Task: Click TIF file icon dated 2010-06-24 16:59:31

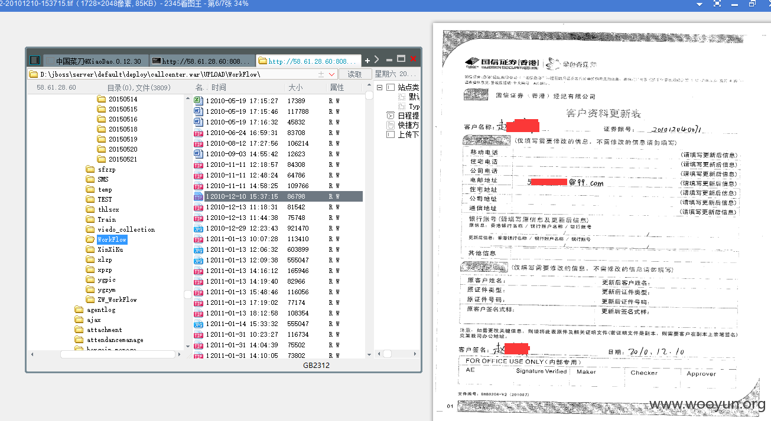Action: [199, 133]
